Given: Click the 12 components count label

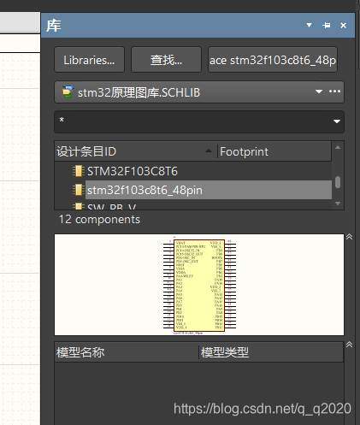Looking at the screenshot, I should tap(99, 220).
